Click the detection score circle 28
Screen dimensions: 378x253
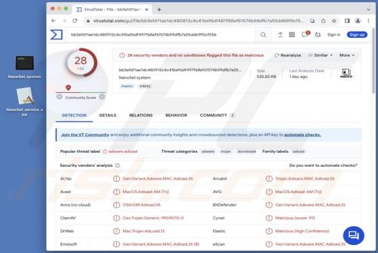click(81, 63)
